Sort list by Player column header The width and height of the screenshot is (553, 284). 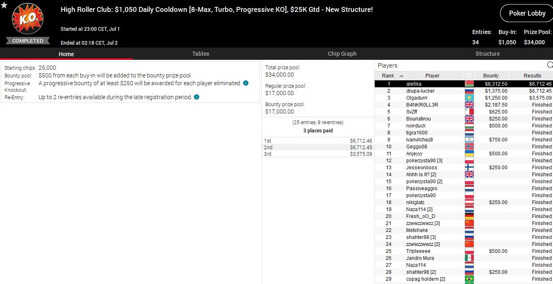point(432,76)
